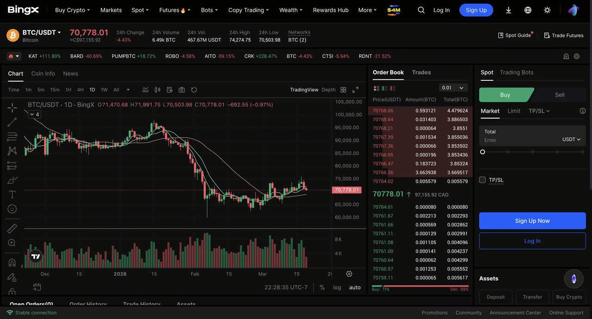Image resolution: width=592 pixels, height=319 pixels.
Task: Switch to the Trading Bots tab
Action: click(x=516, y=72)
